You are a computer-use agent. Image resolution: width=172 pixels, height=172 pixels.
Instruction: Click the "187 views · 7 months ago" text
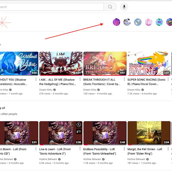click(x=142, y=163)
